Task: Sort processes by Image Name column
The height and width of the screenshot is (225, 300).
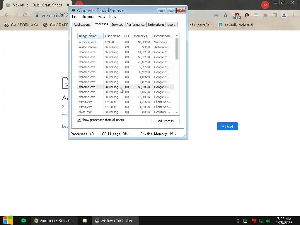Action: [90, 36]
